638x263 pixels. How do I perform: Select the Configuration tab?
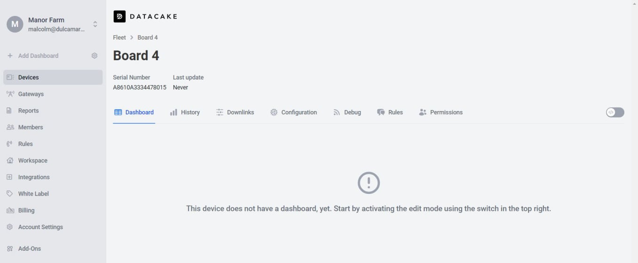(x=293, y=112)
